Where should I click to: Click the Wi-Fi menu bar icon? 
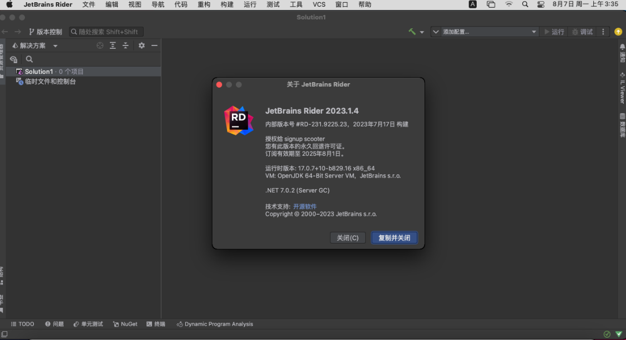508,4
